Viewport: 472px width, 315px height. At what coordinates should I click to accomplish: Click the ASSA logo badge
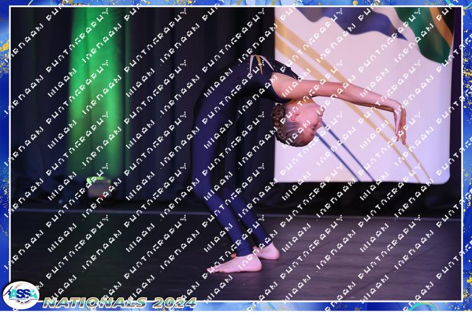[21, 295]
